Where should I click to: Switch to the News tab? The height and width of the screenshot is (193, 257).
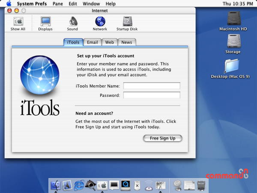point(127,42)
